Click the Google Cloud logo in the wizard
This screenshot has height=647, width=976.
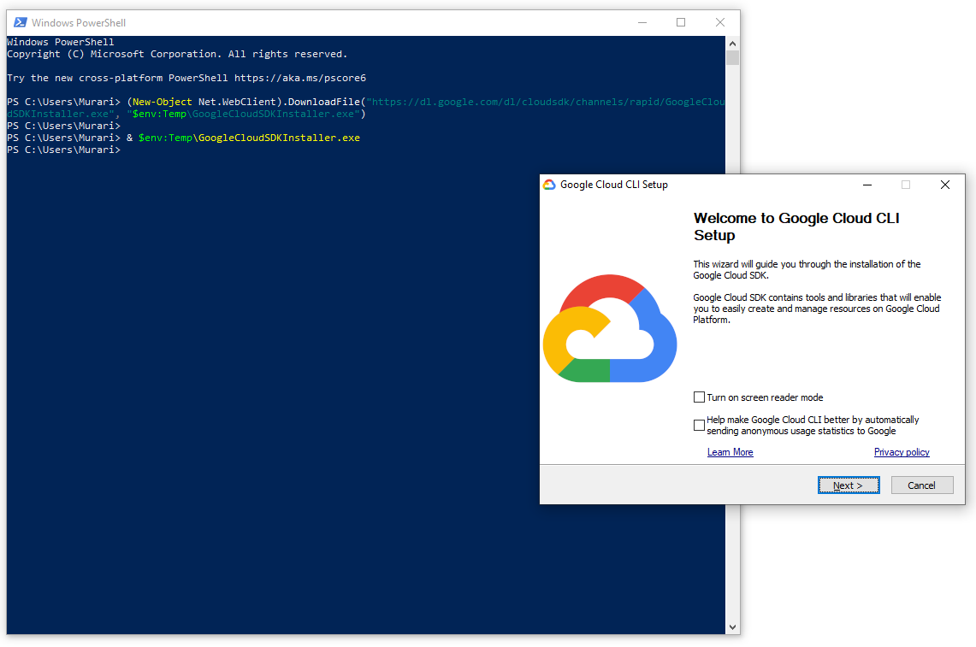pos(610,326)
